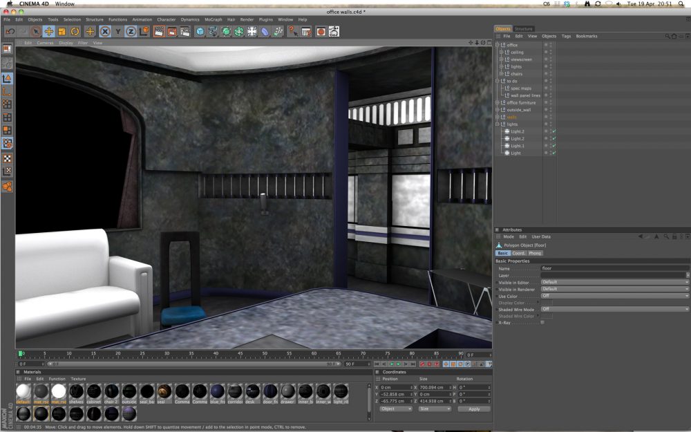The image size is (691, 432).
Task: Select the blue_fro material swatch
Action: [x=218, y=392]
